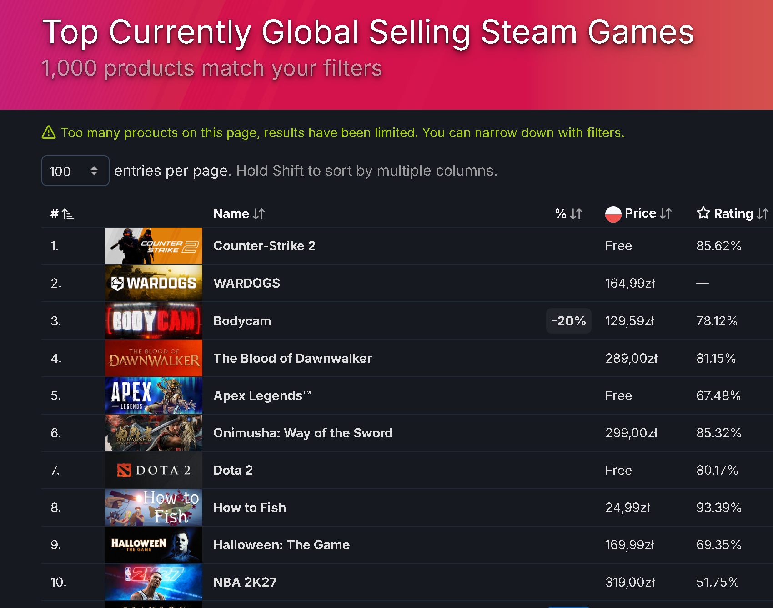Click the Price sort arrows
Viewport: 773px width, 608px height.
(x=666, y=214)
